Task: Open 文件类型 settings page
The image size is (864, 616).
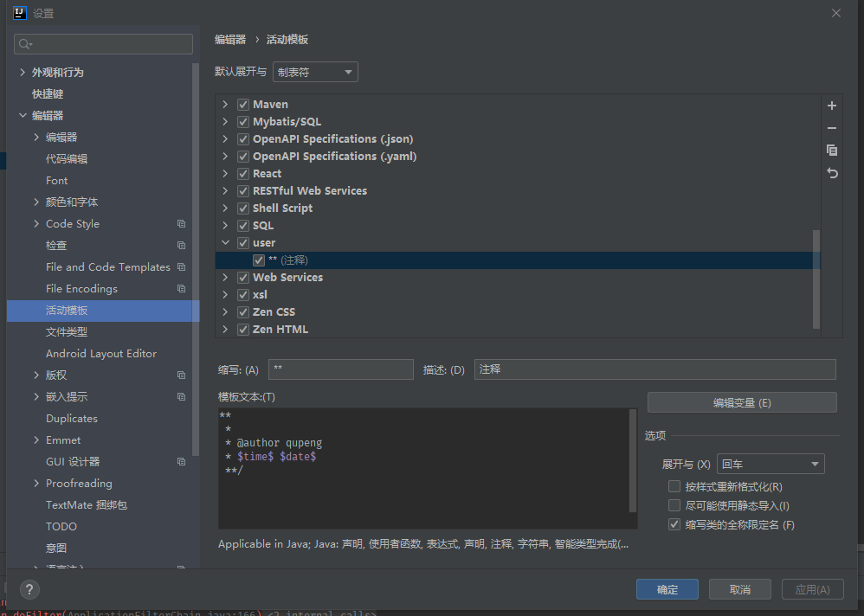Action: point(67,332)
